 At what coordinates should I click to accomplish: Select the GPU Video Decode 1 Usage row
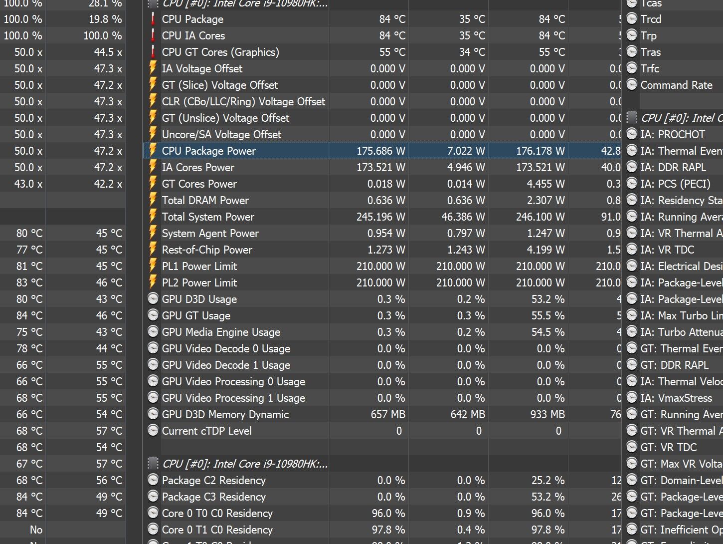[382, 365]
